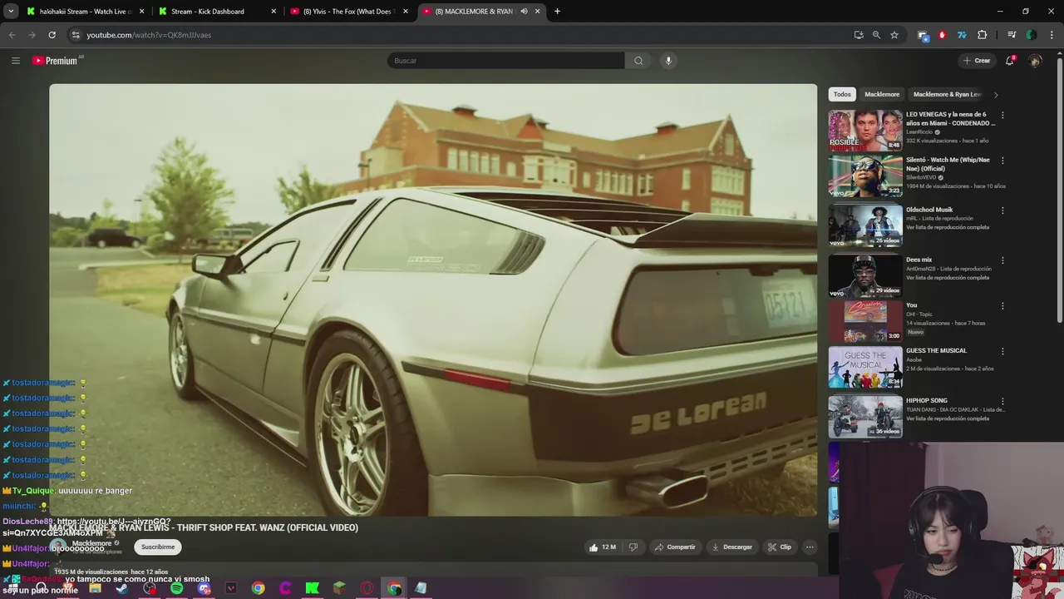Toggle Suscribirse subscription button

click(x=158, y=547)
